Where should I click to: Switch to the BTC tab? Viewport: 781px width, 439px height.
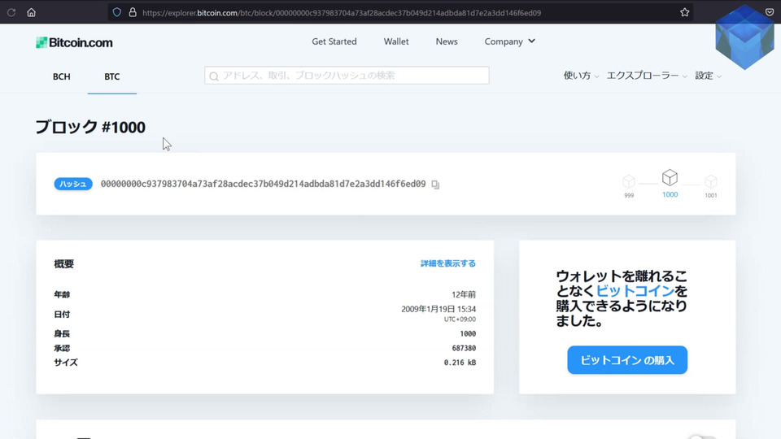[112, 76]
